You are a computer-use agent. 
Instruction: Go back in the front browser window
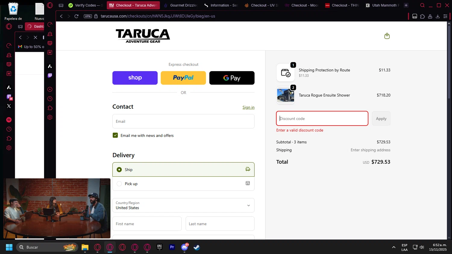(61, 16)
